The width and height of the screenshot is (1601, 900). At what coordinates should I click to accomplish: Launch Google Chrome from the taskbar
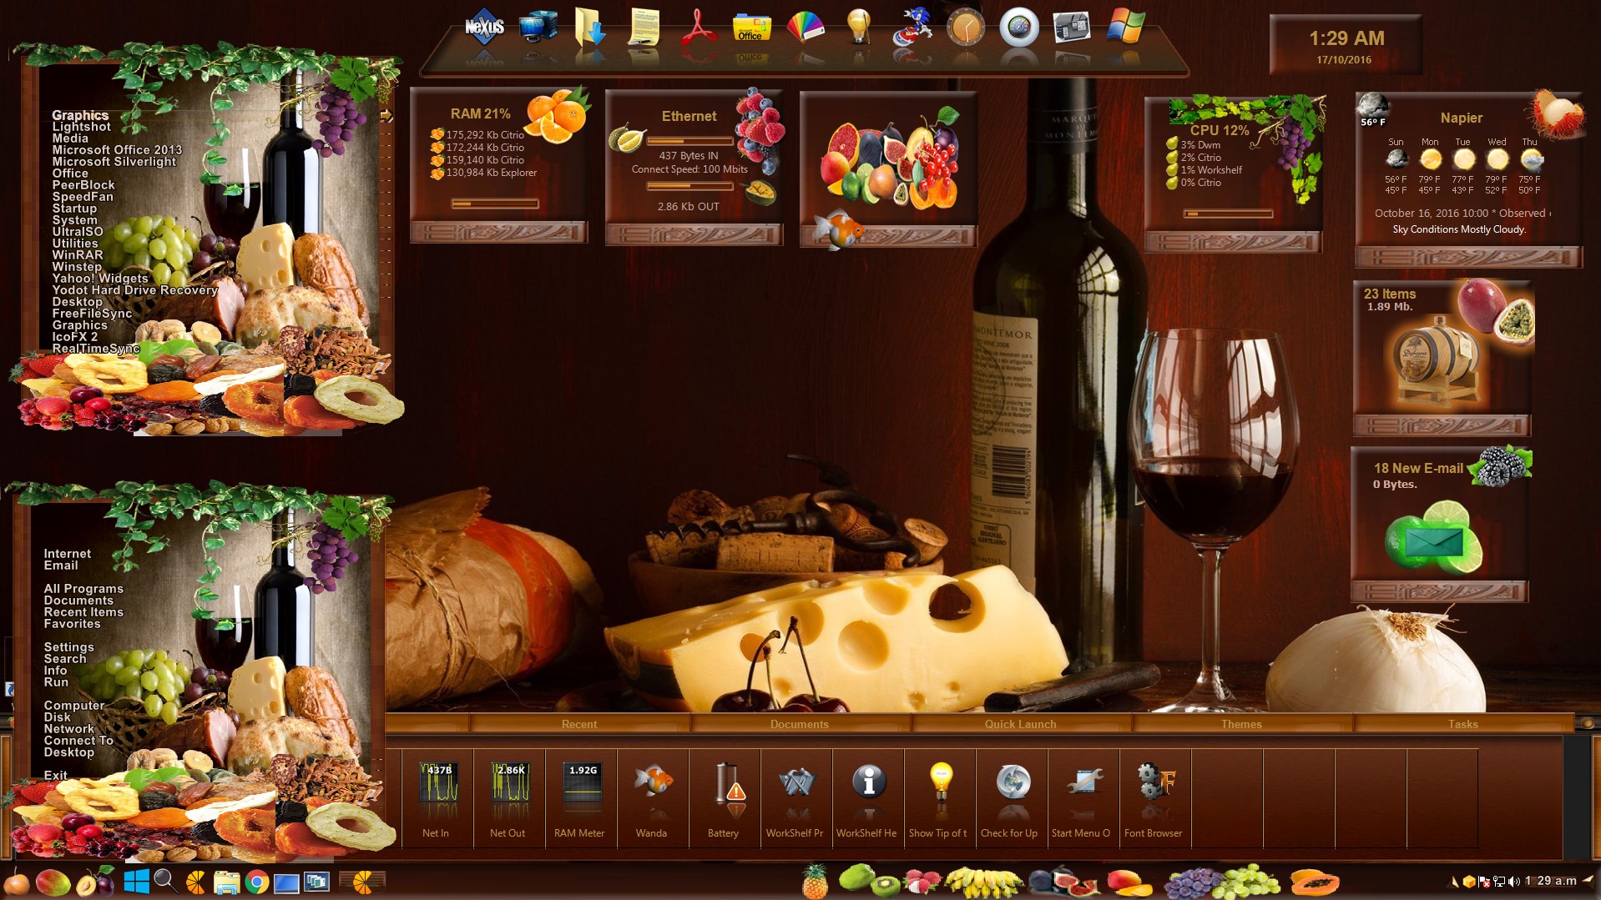pyautogui.click(x=256, y=882)
